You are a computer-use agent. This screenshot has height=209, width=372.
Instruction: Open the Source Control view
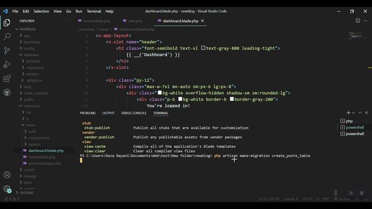pos(7,51)
